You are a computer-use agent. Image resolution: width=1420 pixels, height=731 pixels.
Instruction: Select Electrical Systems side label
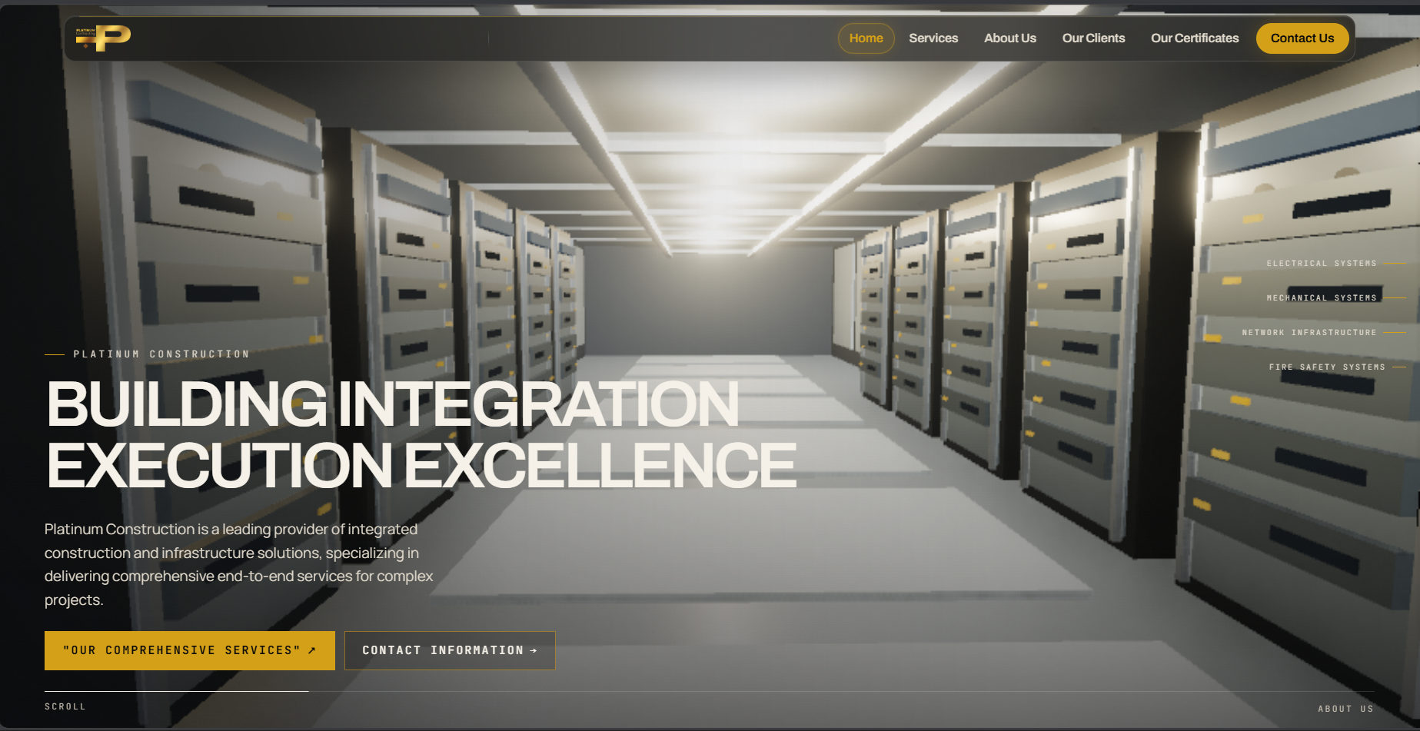(x=1322, y=264)
